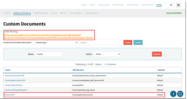Expand the APIs & More submenu

[76, 13]
